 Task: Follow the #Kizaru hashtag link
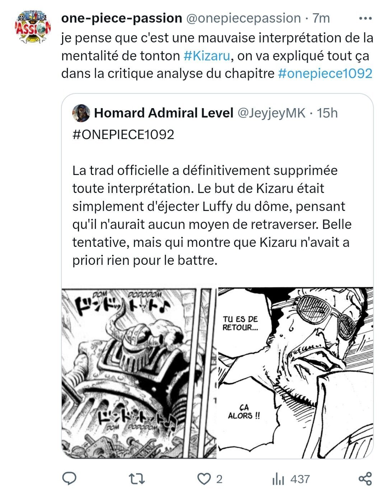pyautogui.click(x=206, y=56)
